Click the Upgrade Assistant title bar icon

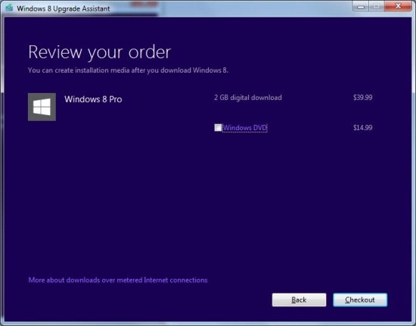[10, 8]
